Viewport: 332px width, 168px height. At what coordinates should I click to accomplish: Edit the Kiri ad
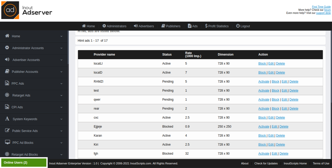tap(271, 145)
